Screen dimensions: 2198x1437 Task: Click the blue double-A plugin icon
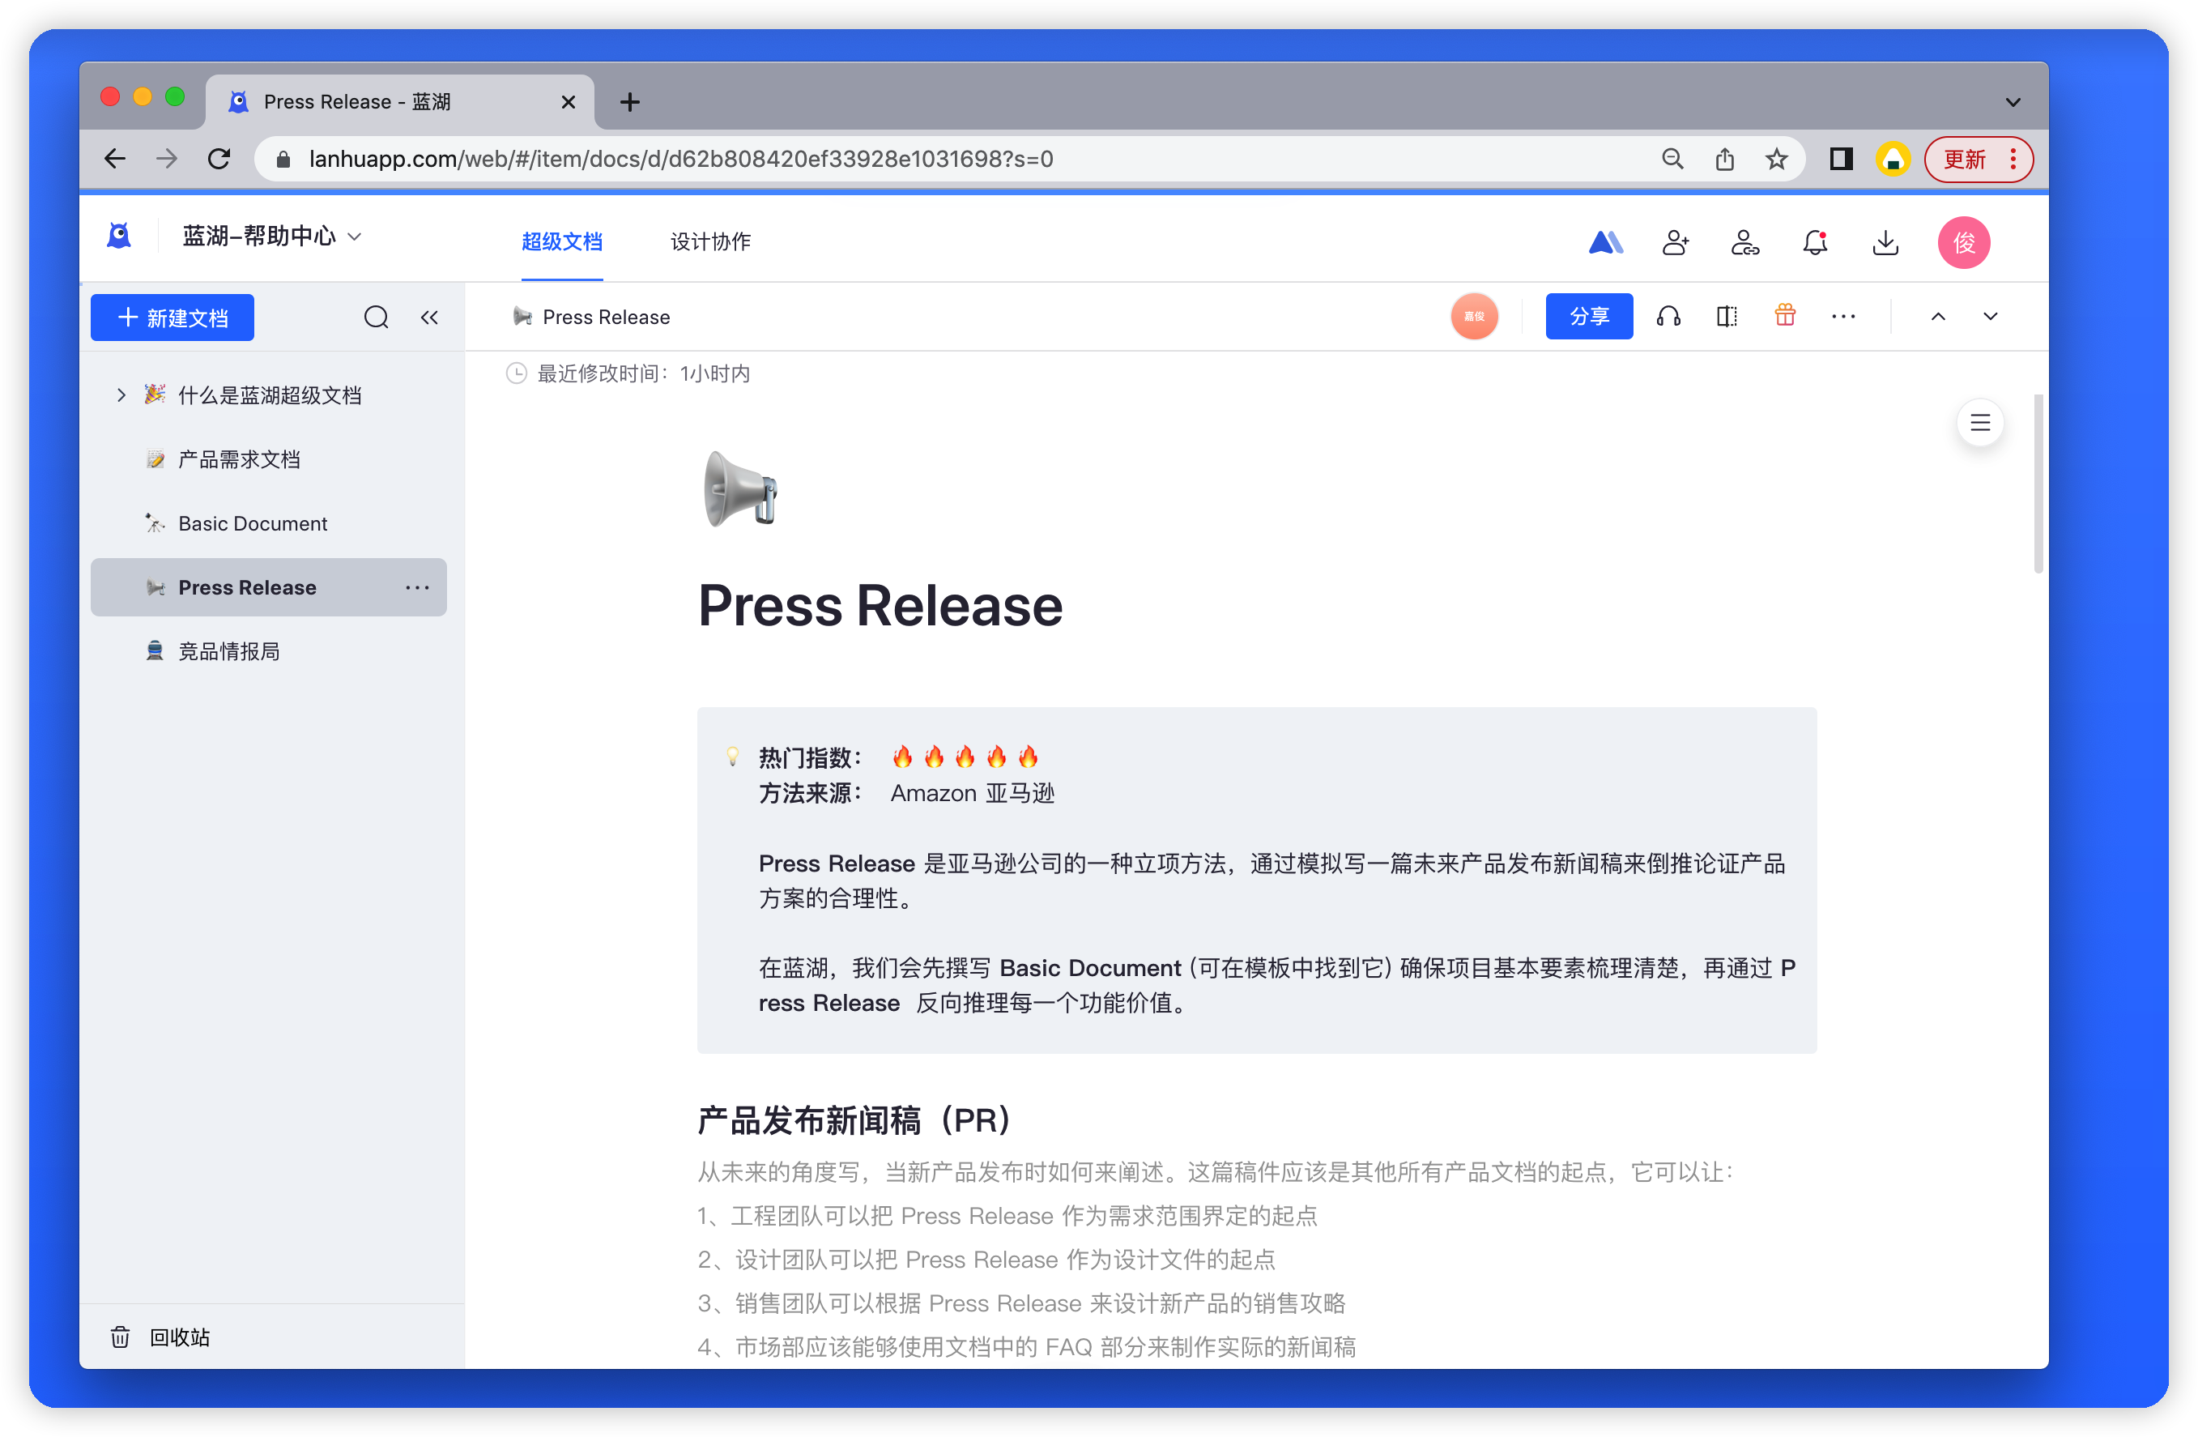click(1605, 242)
